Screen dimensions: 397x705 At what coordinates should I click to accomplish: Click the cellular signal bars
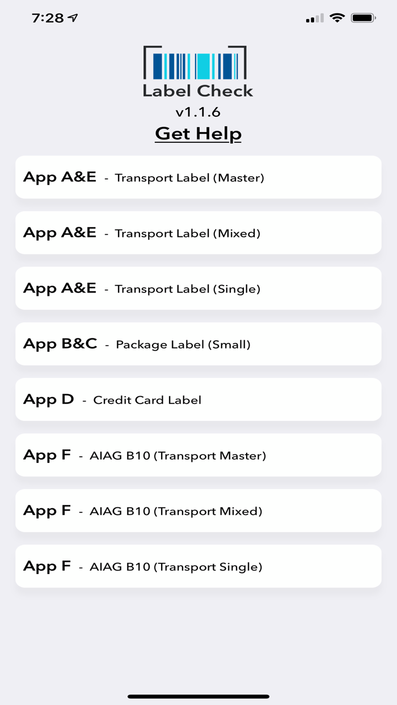coord(314,17)
